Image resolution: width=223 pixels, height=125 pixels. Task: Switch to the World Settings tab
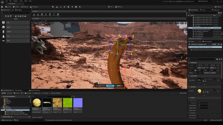point(207,42)
